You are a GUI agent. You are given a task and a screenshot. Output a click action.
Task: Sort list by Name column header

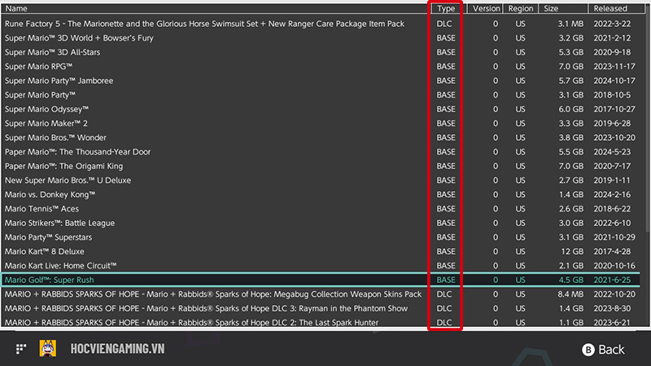click(216, 8)
